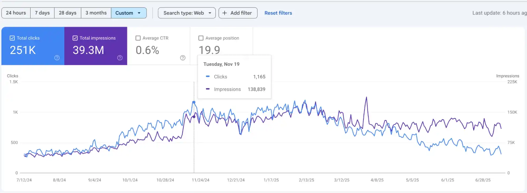This screenshot has width=527, height=193.
Task: Enable the Average CTR checkbox
Action: click(x=138, y=38)
